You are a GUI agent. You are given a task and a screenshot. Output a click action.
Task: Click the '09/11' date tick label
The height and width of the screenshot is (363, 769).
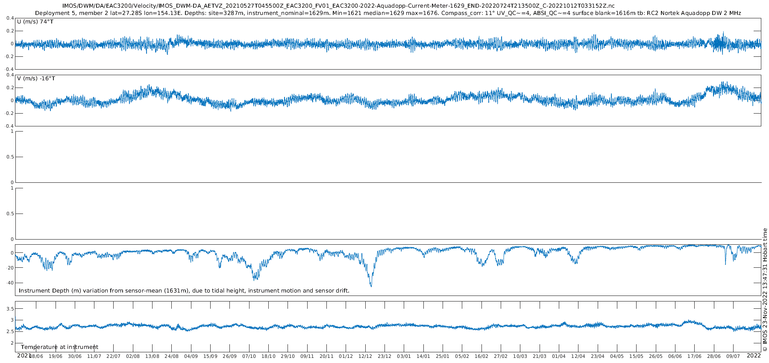307,356
